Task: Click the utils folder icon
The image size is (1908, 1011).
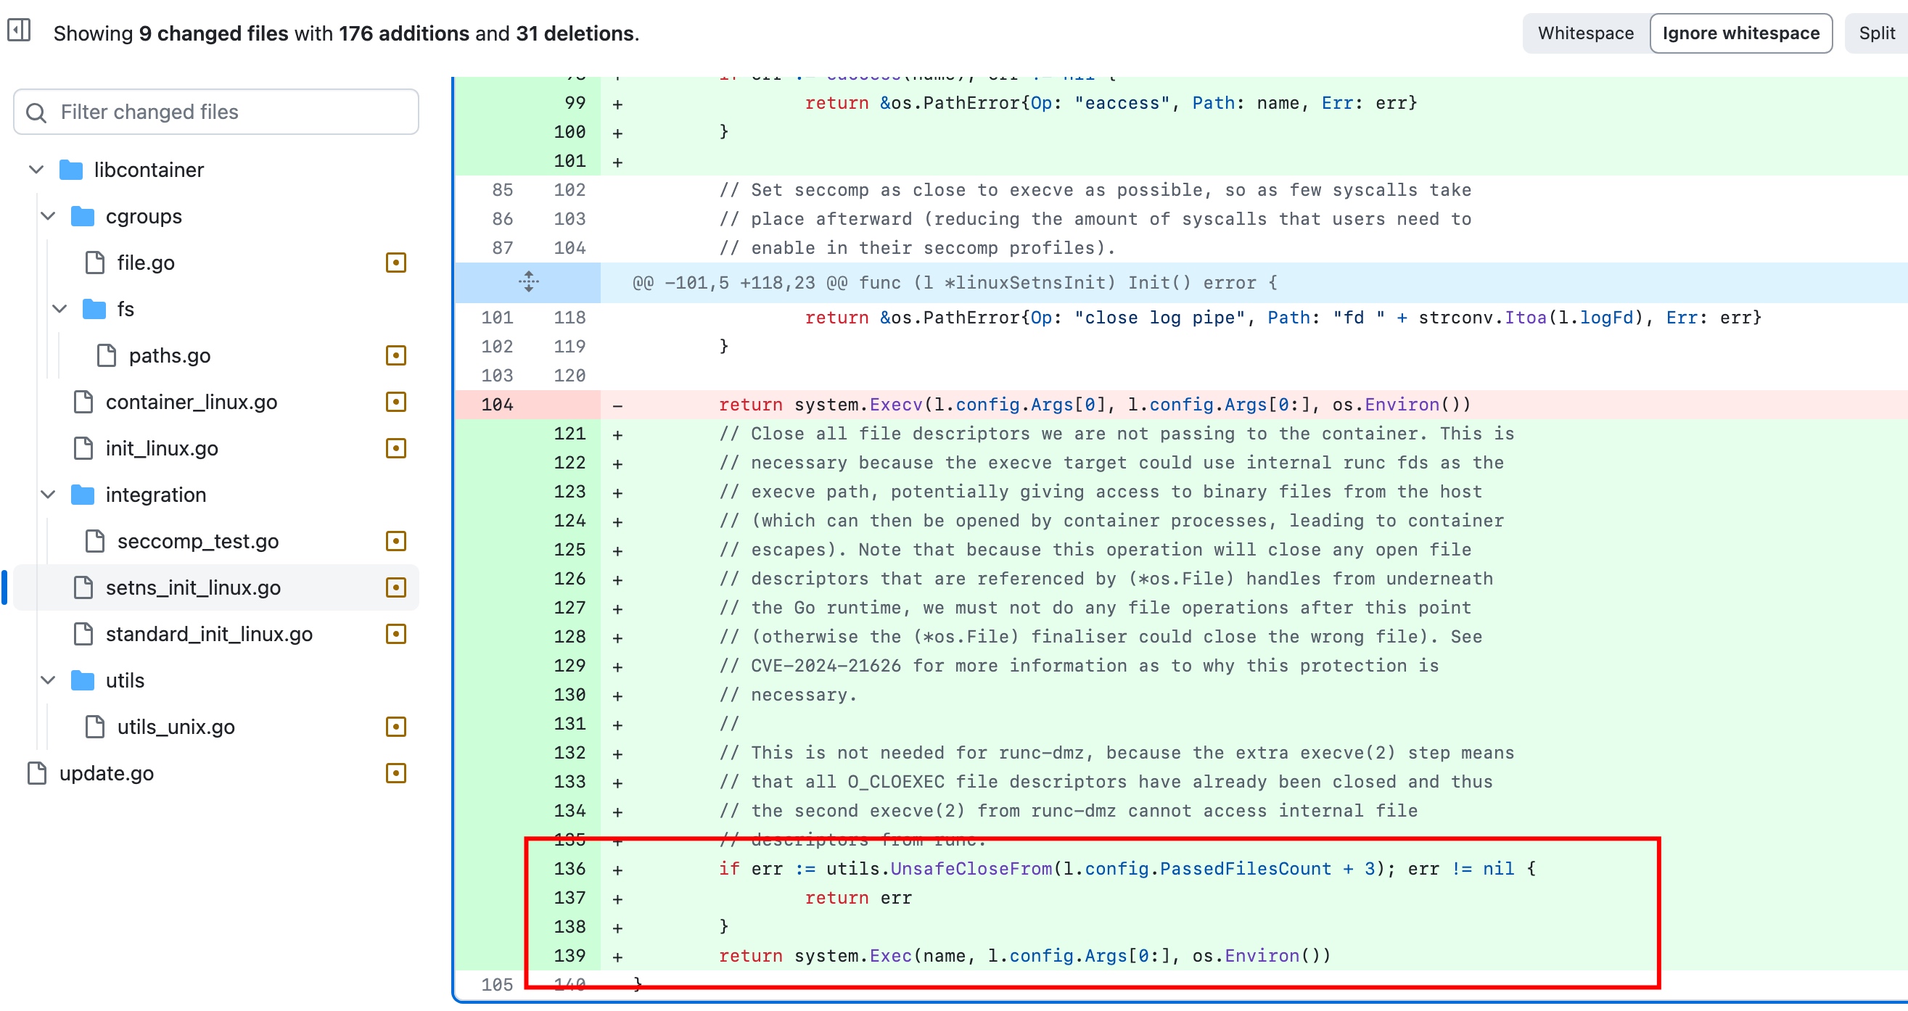Action: coord(83,681)
